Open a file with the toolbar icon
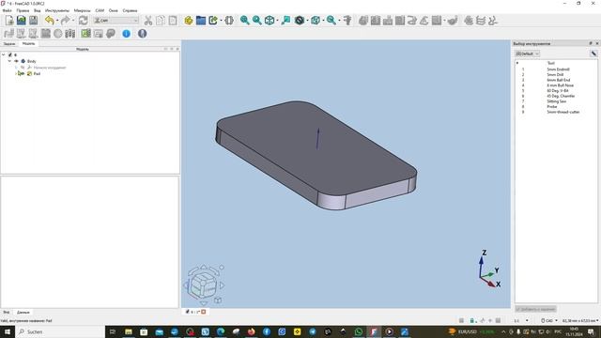The width and height of the screenshot is (601, 338). pos(21,21)
